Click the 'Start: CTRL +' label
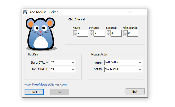 pyautogui.click(x=39, y=63)
